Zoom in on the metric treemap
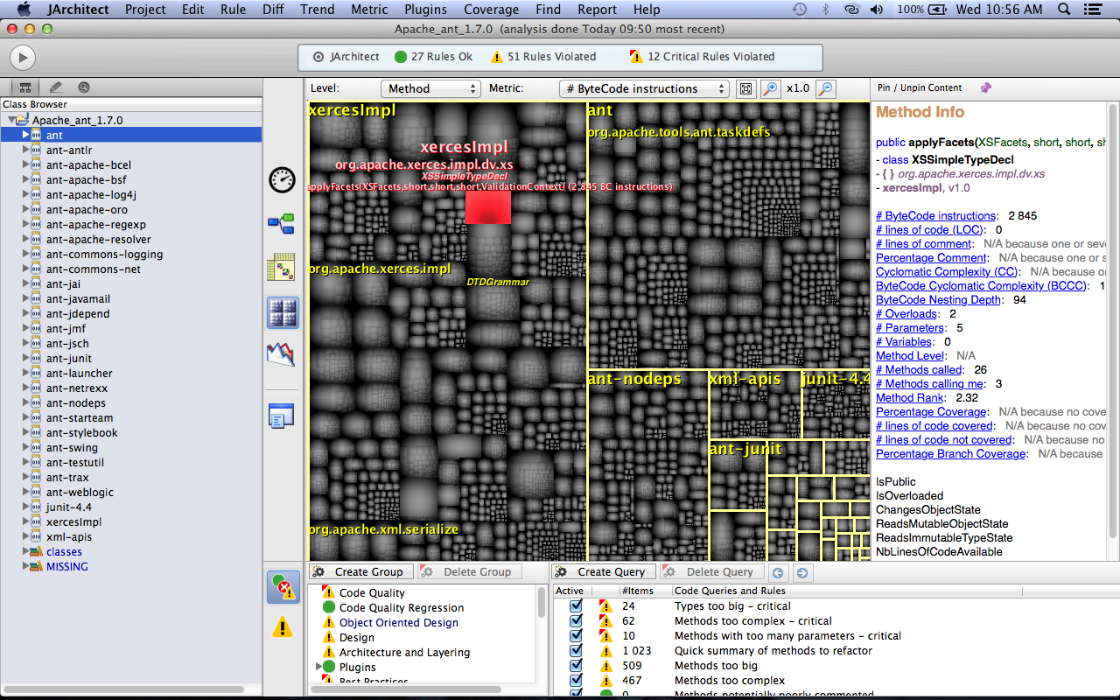 point(770,88)
